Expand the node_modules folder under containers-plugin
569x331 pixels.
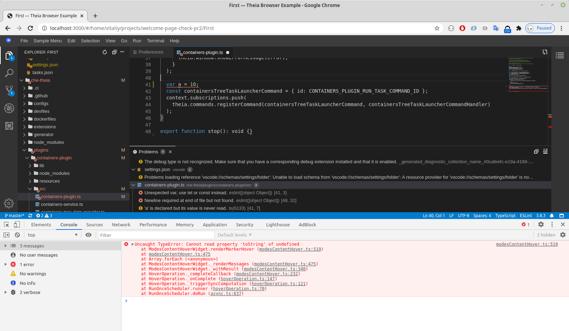[31, 173]
